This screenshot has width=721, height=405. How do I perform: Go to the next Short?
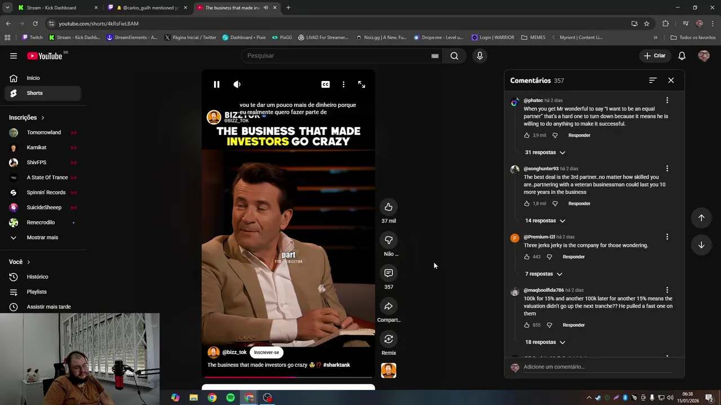tap(701, 245)
